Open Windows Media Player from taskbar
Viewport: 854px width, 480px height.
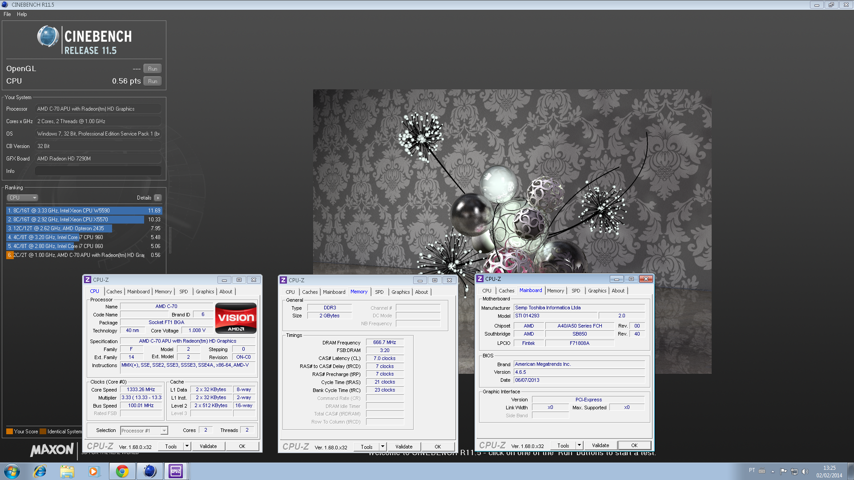click(x=93, y=471)
